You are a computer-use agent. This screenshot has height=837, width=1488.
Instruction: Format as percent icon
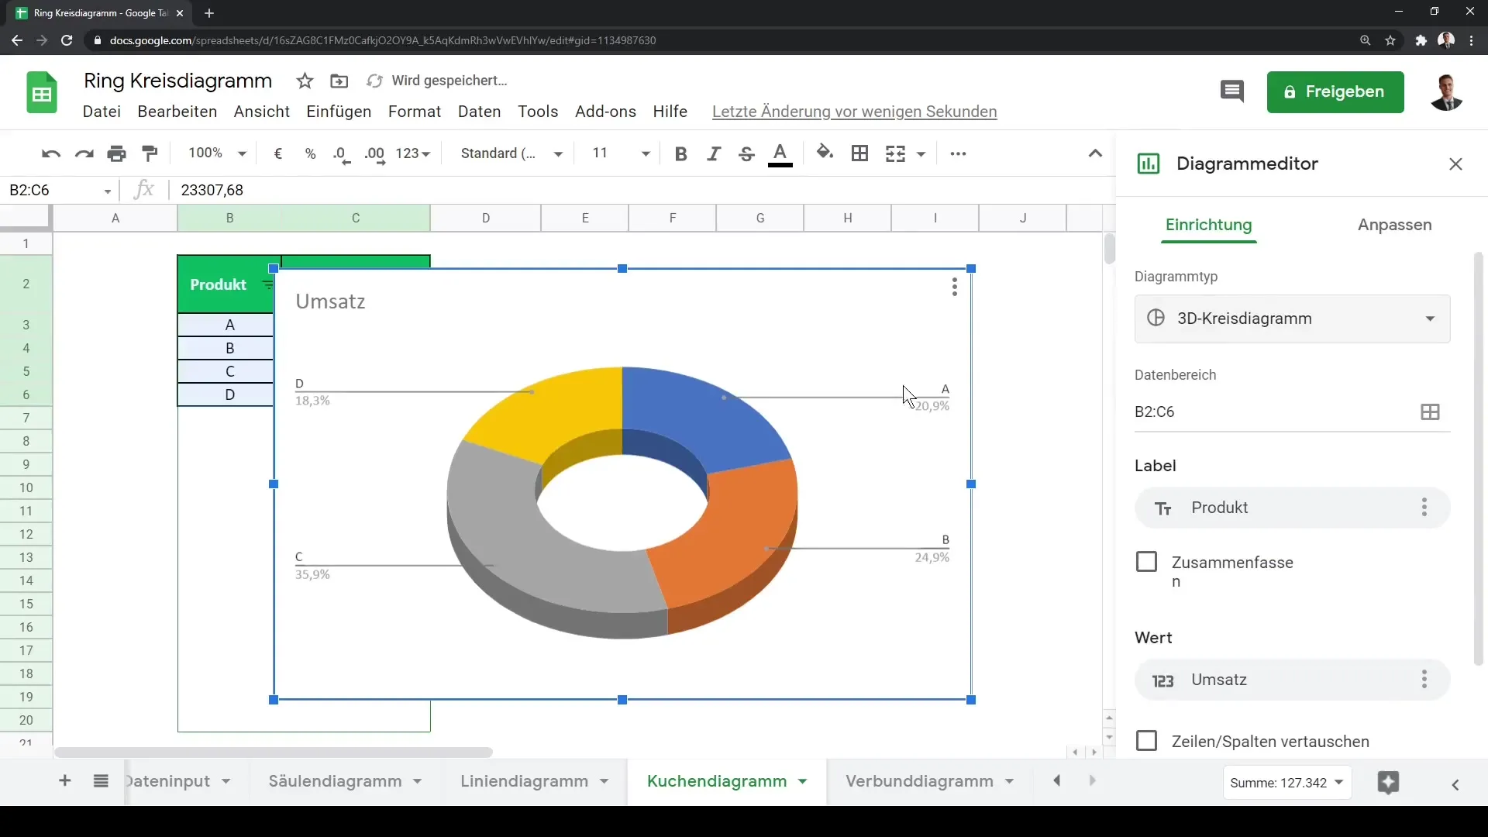tap(311, 153)
